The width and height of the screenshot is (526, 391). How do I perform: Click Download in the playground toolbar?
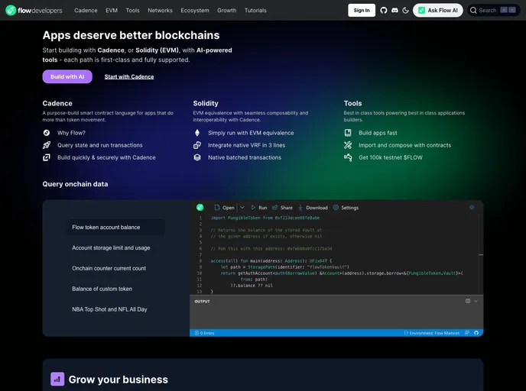(313, 208)
